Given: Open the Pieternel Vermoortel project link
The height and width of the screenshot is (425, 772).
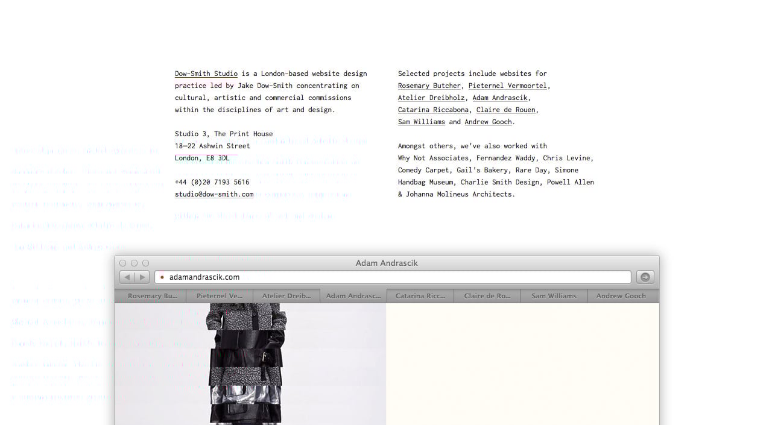Looking at the screenshot, I should click(507, 86).
